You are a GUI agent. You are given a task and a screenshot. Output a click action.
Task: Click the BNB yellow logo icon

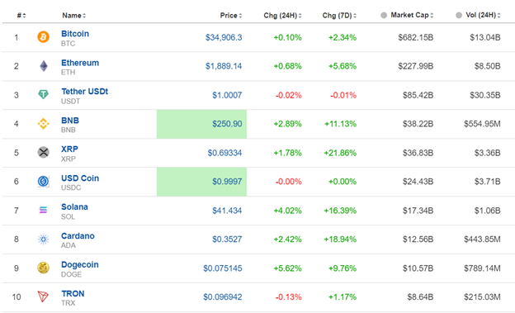[x=44, y=124]
